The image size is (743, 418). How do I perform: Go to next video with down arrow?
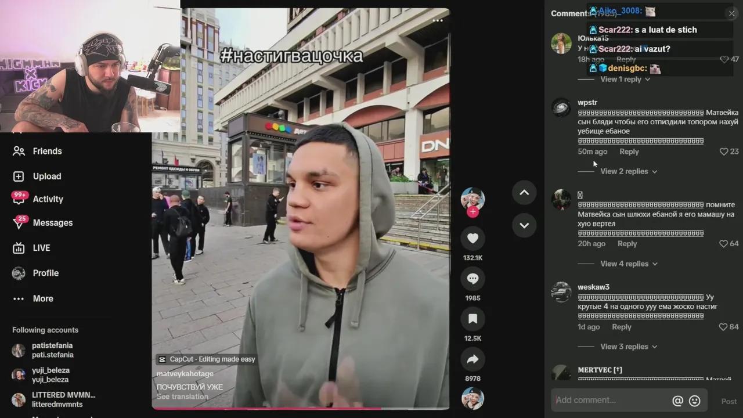pyautogui.click(x=524, y=225)
